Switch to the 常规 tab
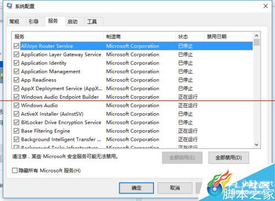The width and height of the screenshot is (275, 201). point(14,21)
